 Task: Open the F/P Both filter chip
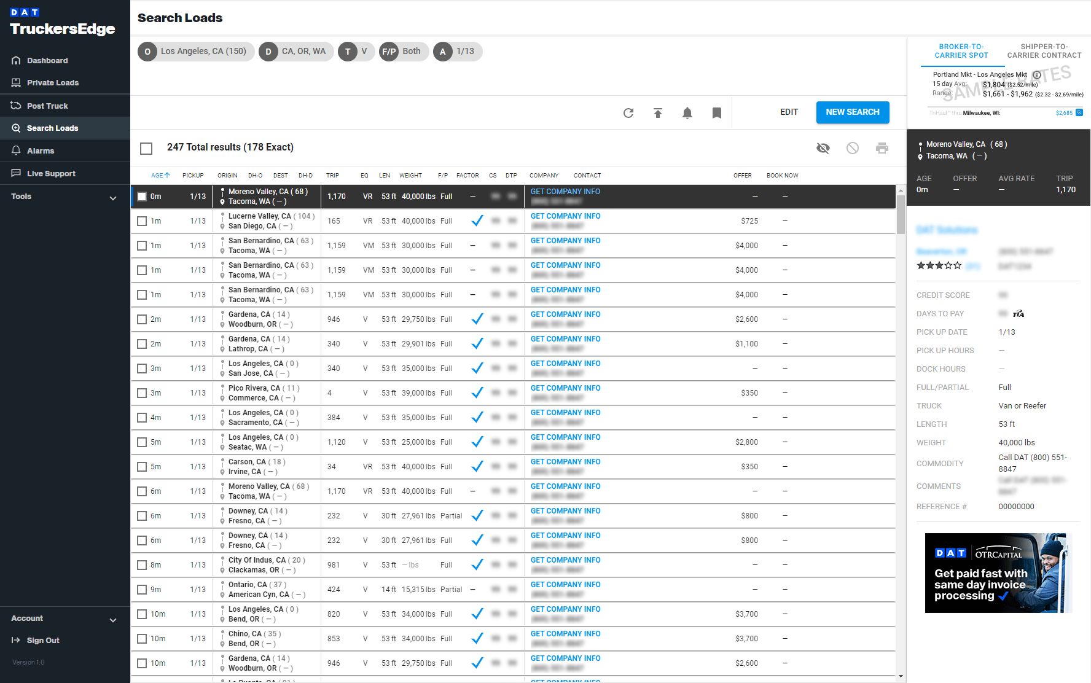(404, 51)
